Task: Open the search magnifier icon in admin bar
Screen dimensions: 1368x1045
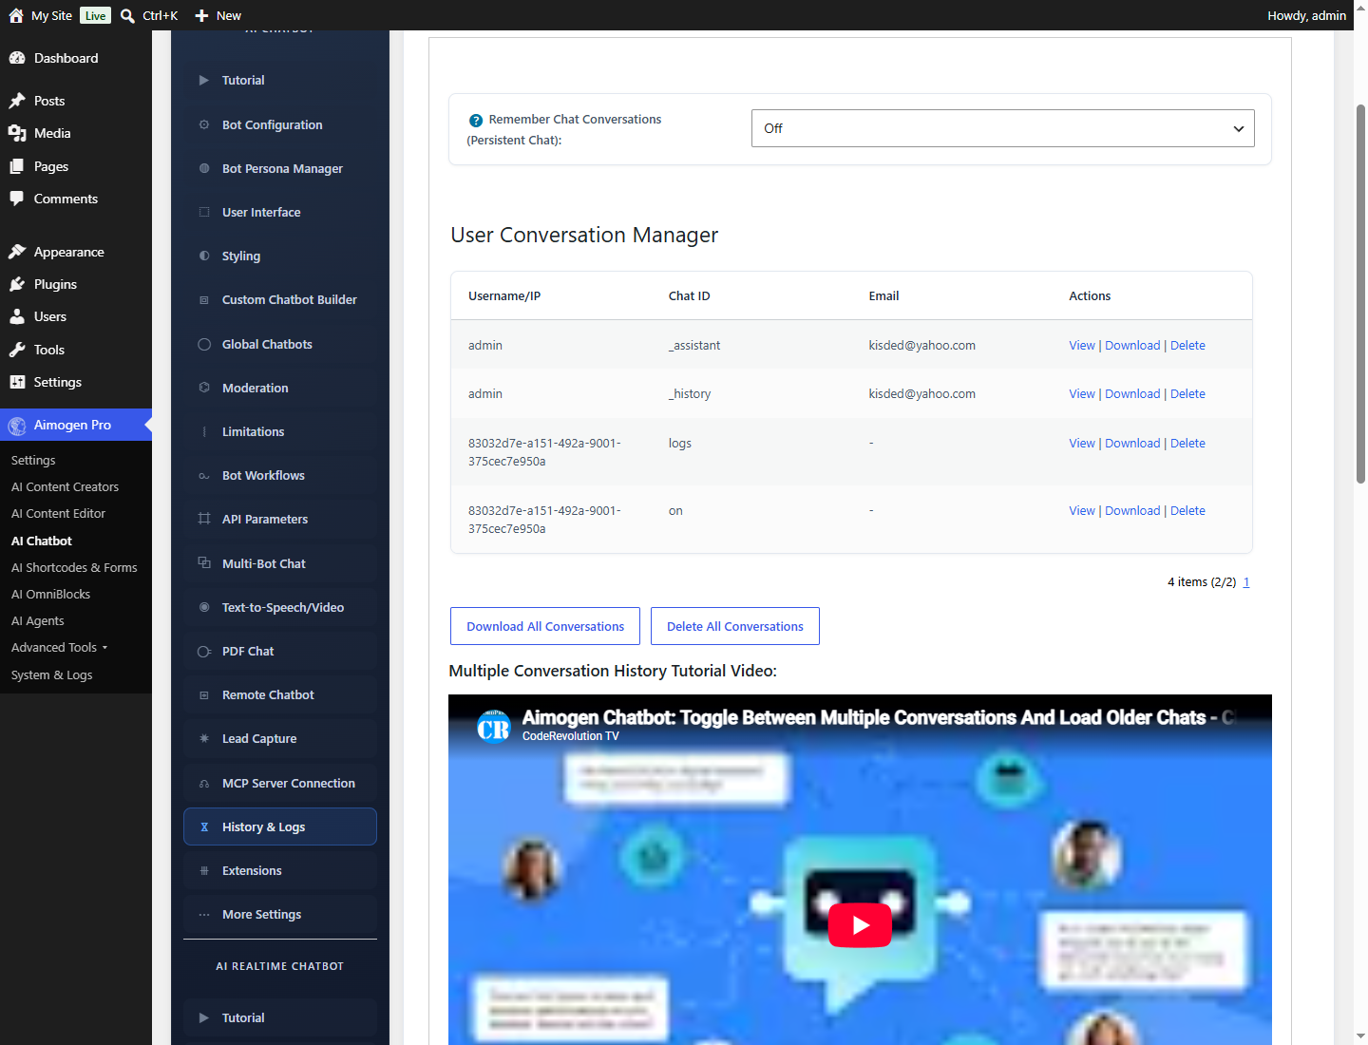Action: pos(127,15)
